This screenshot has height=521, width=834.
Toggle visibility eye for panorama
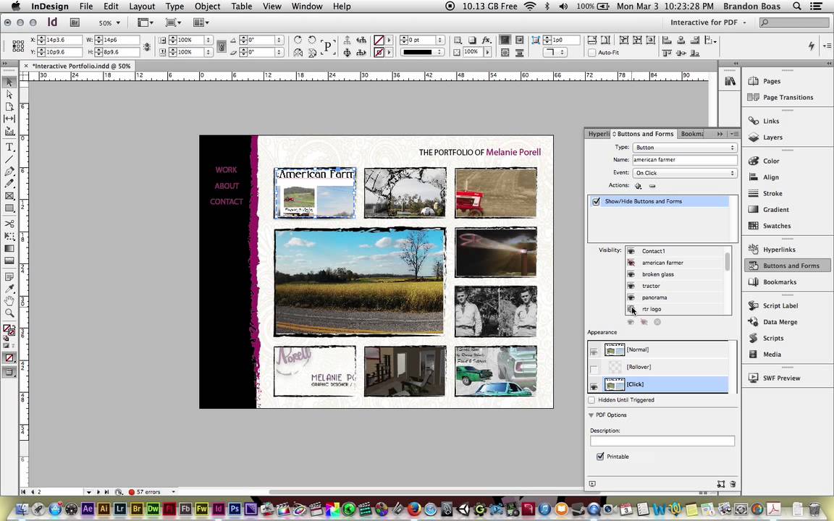pyautogui.click(x=631, y=297)
